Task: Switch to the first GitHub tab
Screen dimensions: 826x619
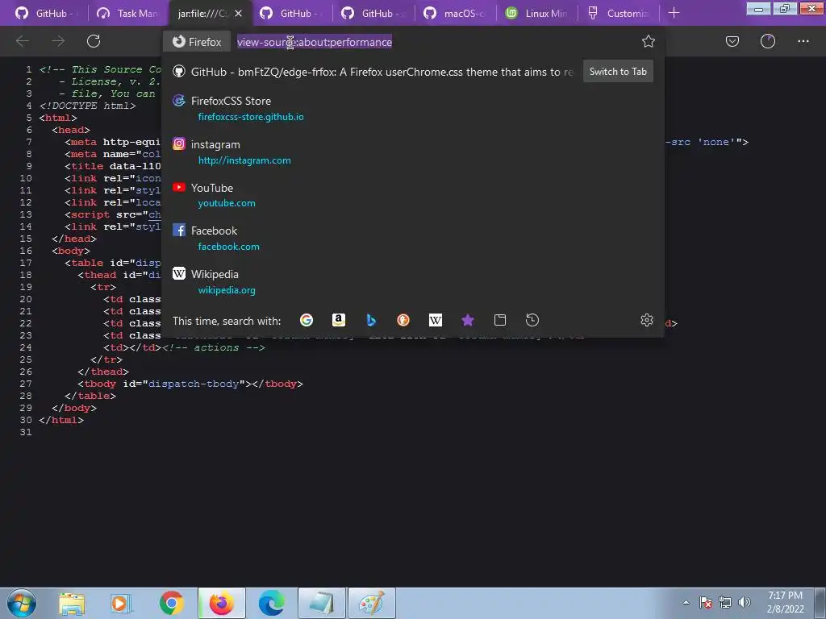Action: click(45, 13)
